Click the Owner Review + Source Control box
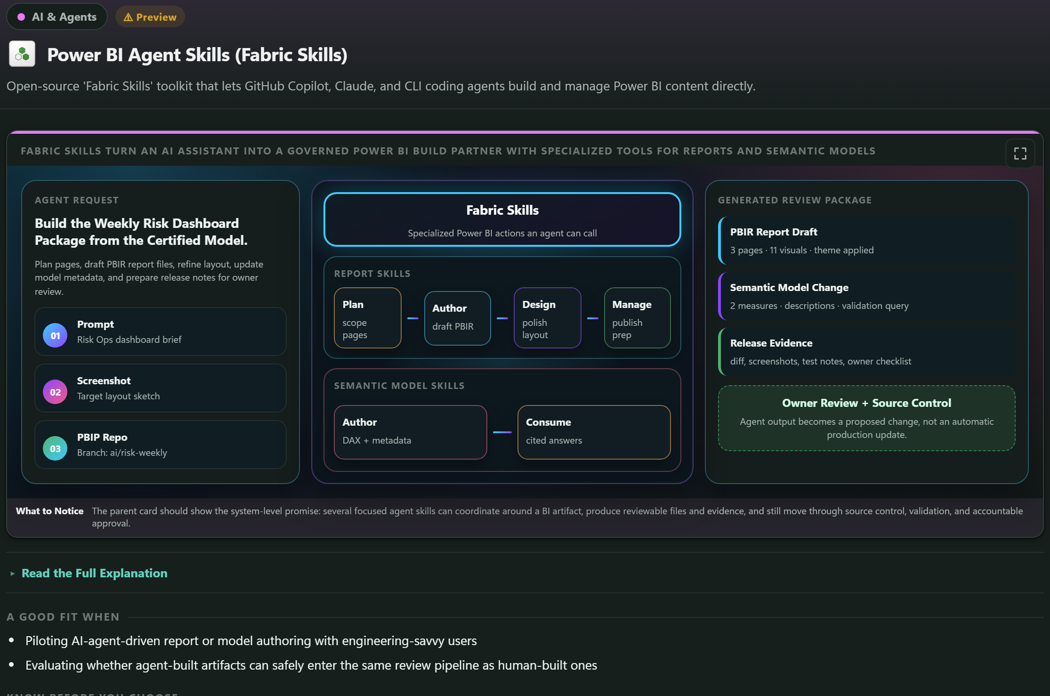Viewport: 1050px width, 696px height. [866, 418]
